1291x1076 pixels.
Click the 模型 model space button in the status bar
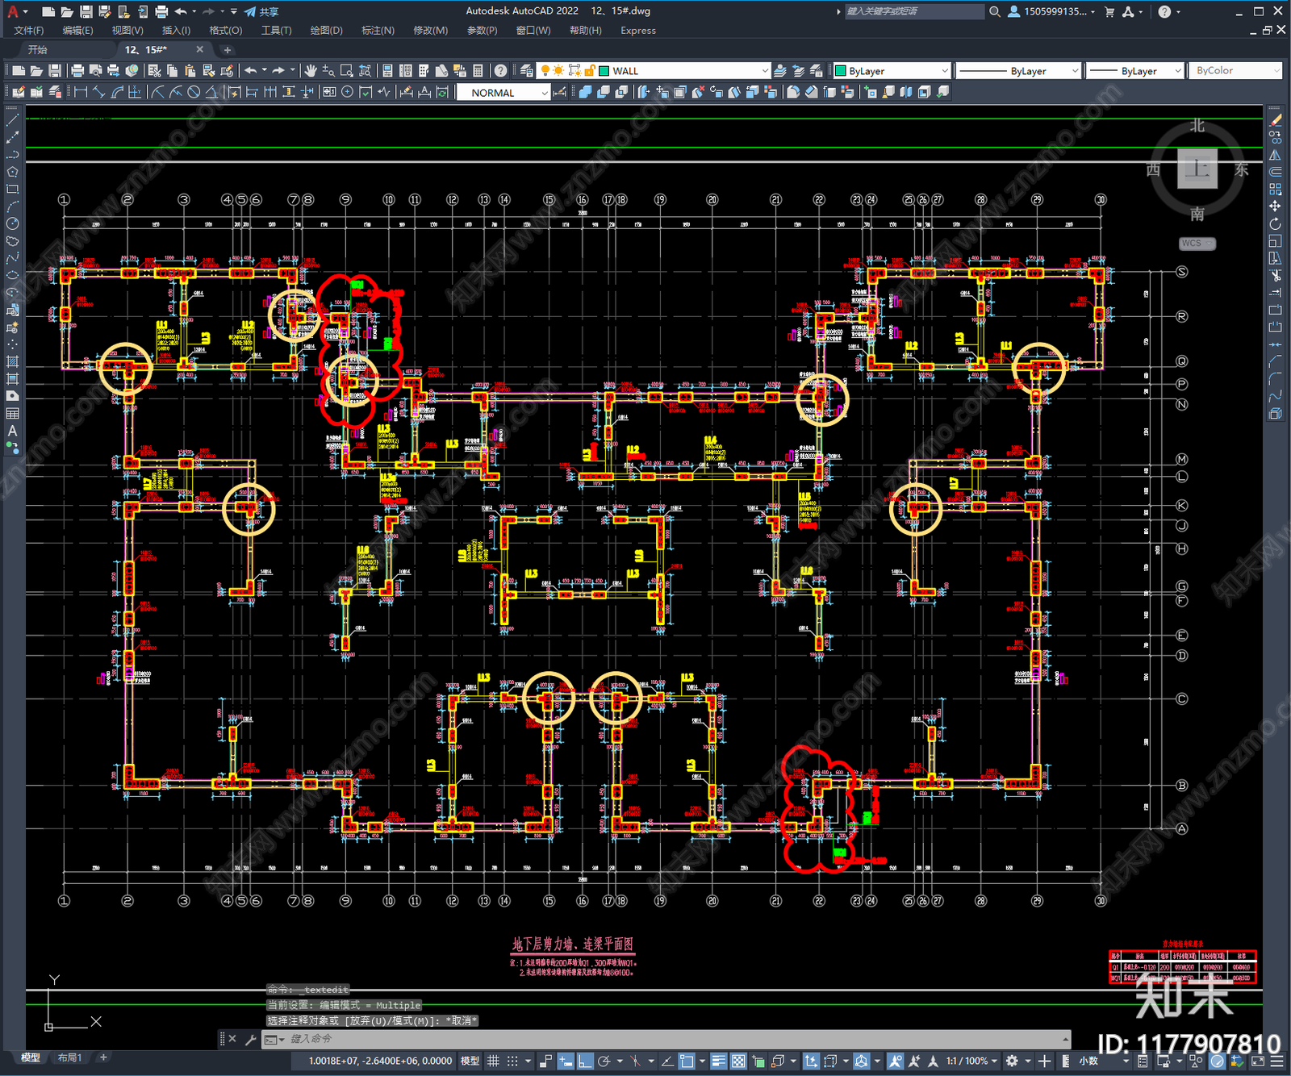(470, 1061)
